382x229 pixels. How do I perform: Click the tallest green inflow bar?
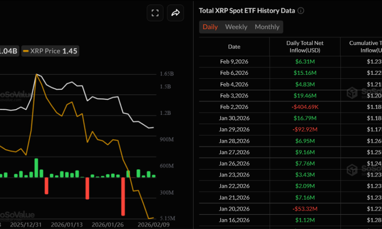(x=36, y=168)
